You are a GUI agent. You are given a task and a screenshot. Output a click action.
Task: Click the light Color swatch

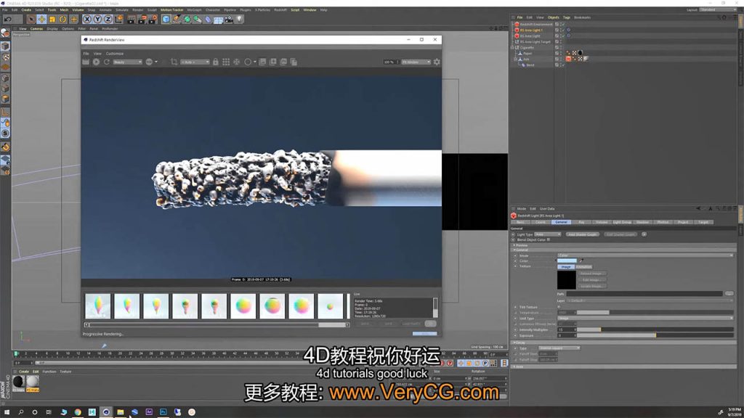click(x=567, y=261)
